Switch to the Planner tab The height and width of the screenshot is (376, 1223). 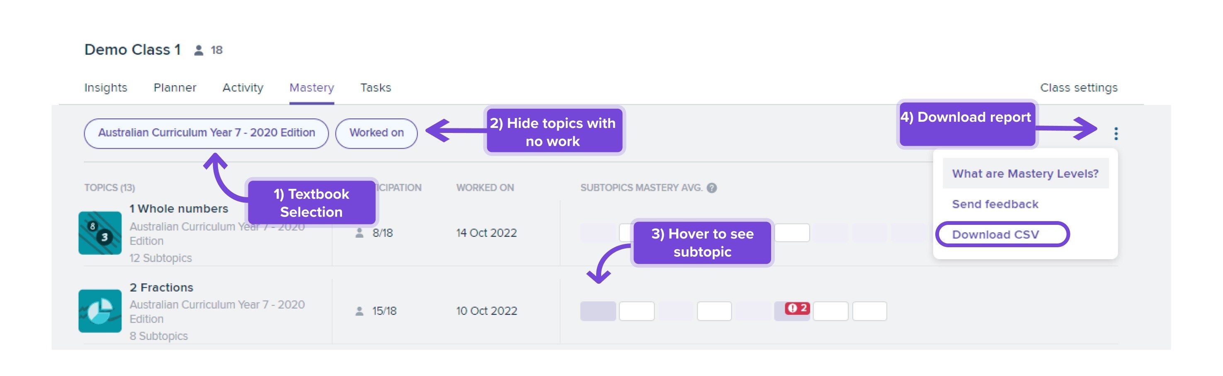pos(175,88)
